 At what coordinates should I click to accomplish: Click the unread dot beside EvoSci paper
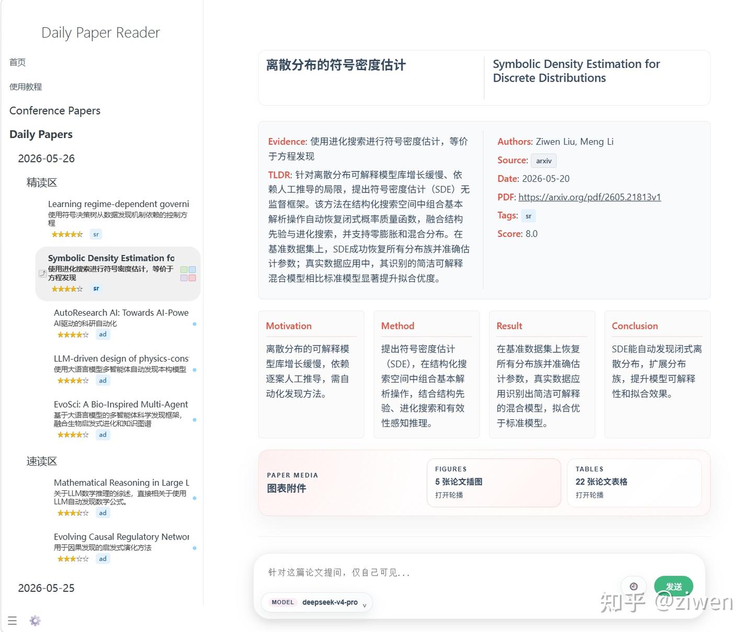195,420
